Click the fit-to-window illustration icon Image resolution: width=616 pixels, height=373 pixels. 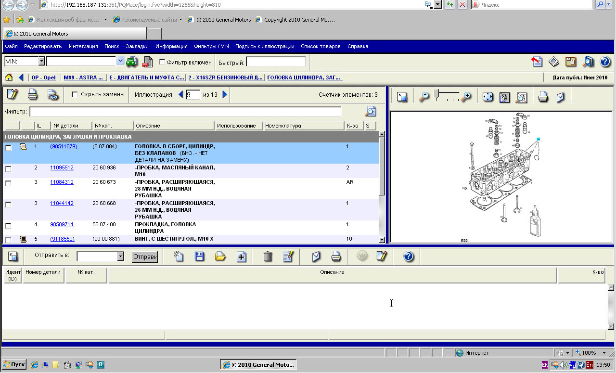[x=488, y=97]
